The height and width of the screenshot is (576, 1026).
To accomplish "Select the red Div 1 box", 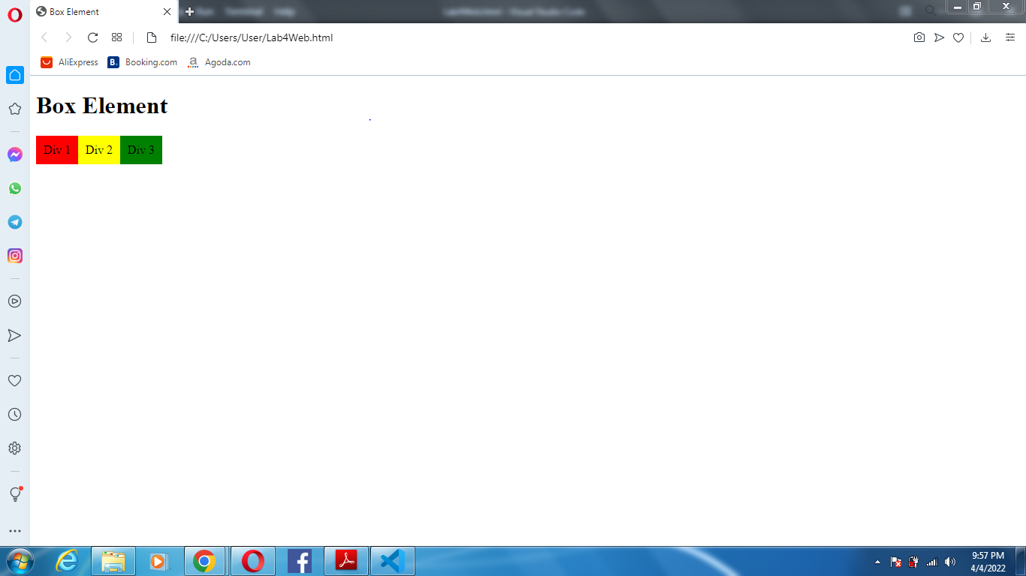I will pyautogui.click(x=56, y=149).
